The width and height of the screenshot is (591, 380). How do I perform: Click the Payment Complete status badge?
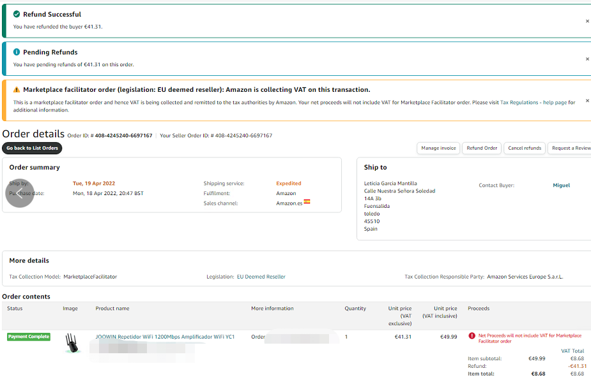[29, 337]
